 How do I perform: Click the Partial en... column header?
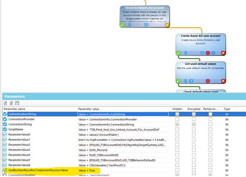pos(210,109)
